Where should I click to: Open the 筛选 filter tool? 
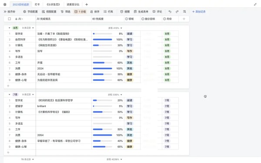coord(66,12)
